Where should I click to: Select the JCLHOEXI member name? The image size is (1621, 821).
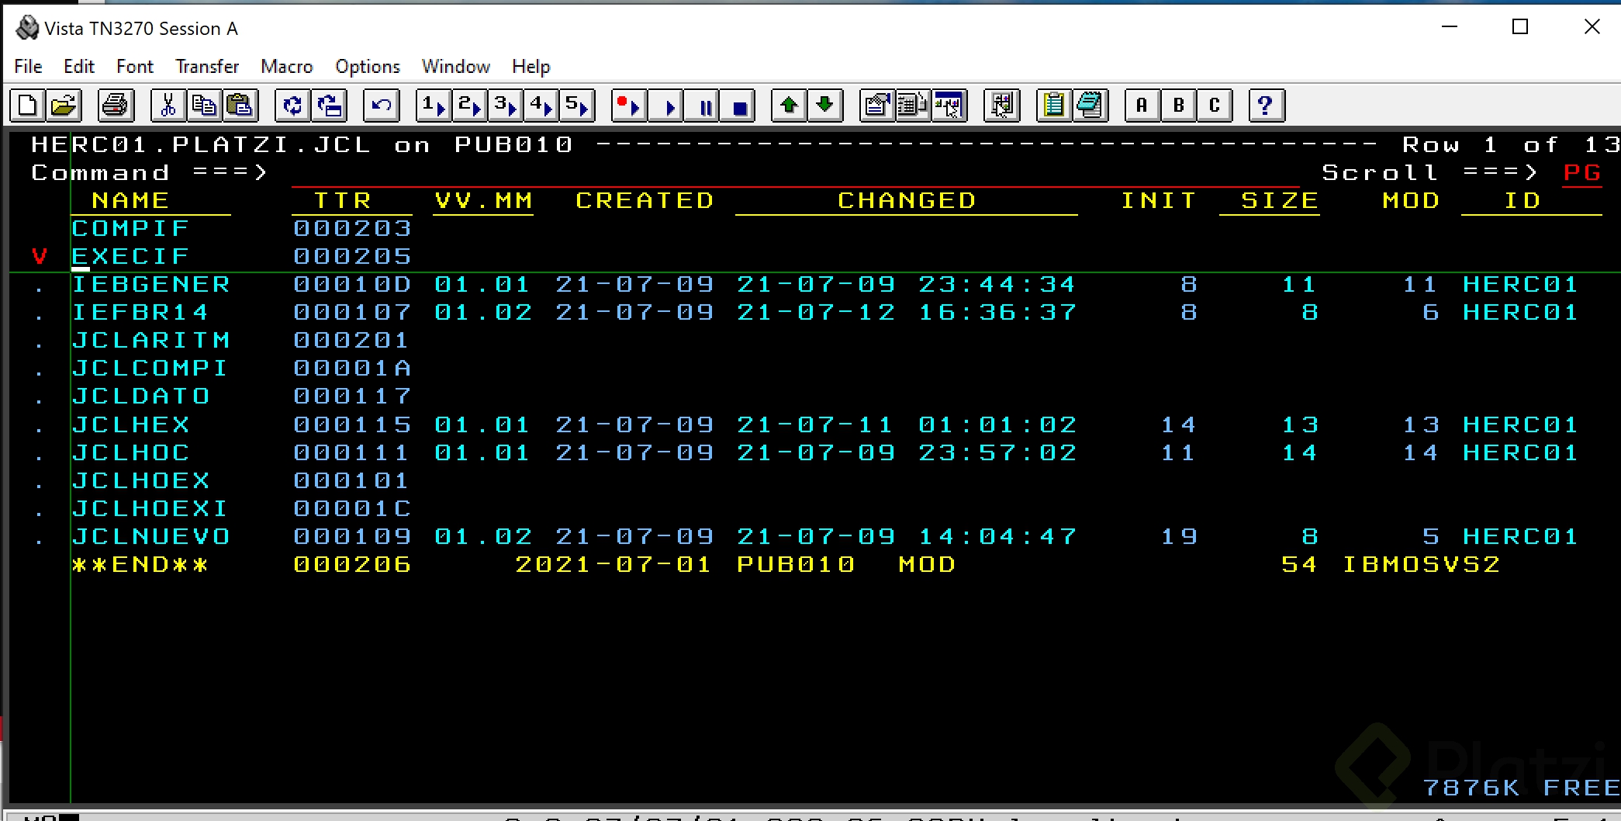pyautogui.click(x=150, y=508)
